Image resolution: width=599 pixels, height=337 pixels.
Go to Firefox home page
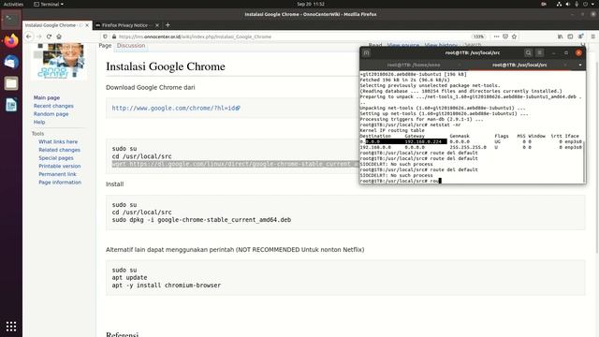pyautogui.click(x=59, y=37)
